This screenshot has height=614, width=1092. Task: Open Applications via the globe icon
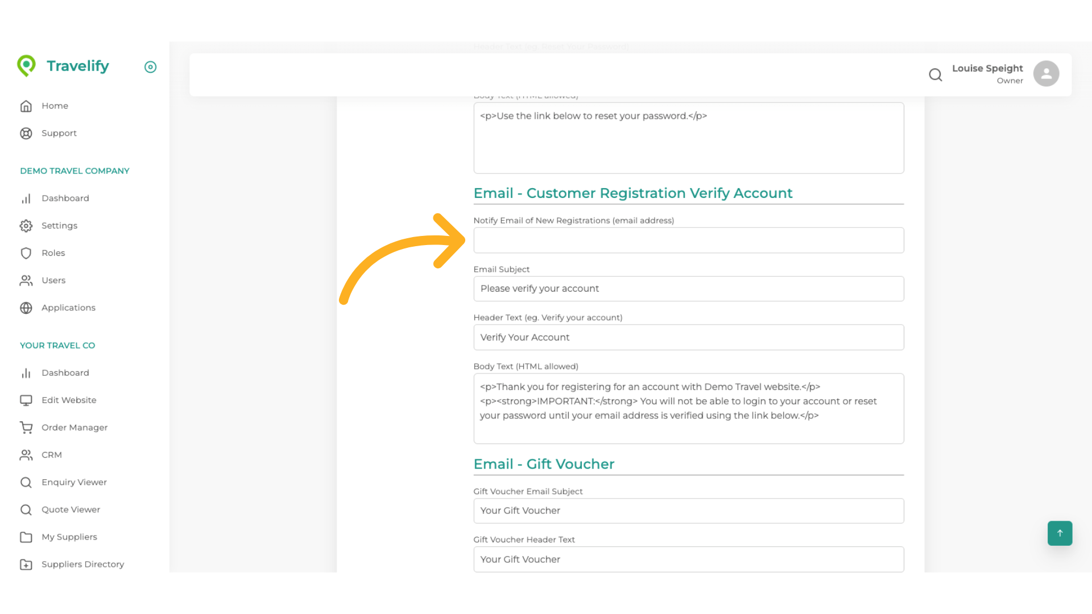(x=26, y=308)
